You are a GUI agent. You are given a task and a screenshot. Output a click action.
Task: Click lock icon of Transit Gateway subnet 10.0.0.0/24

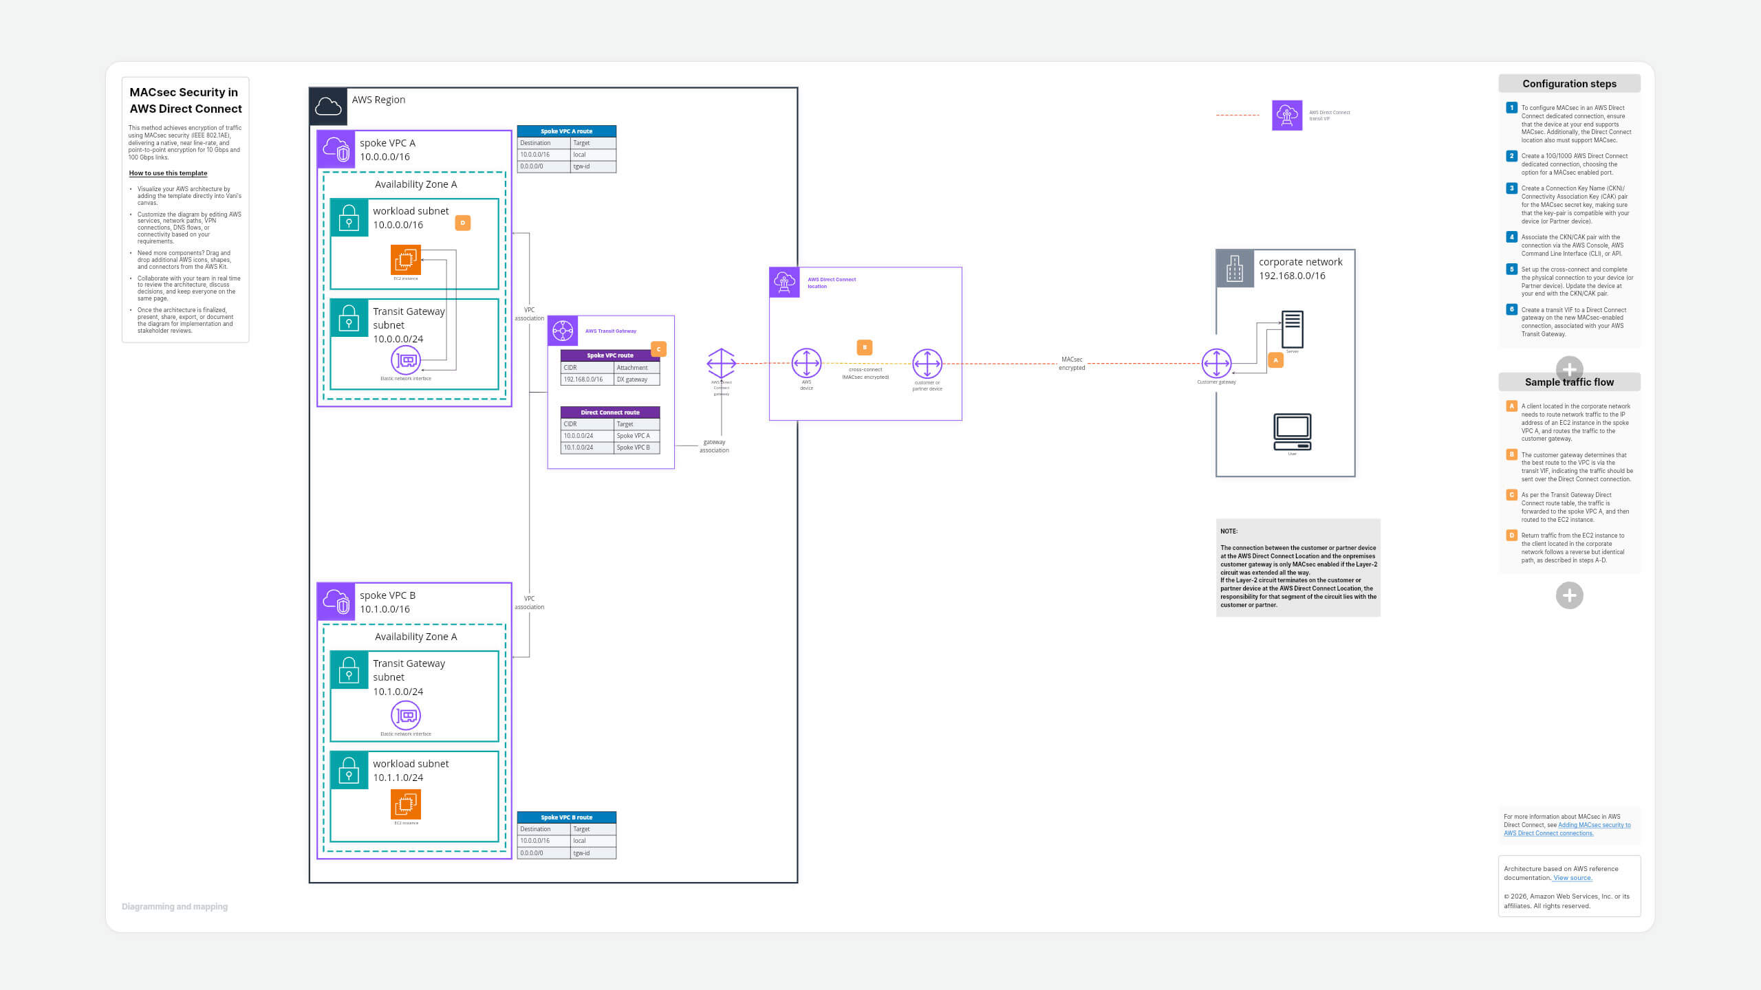click(x=349, y=318)
